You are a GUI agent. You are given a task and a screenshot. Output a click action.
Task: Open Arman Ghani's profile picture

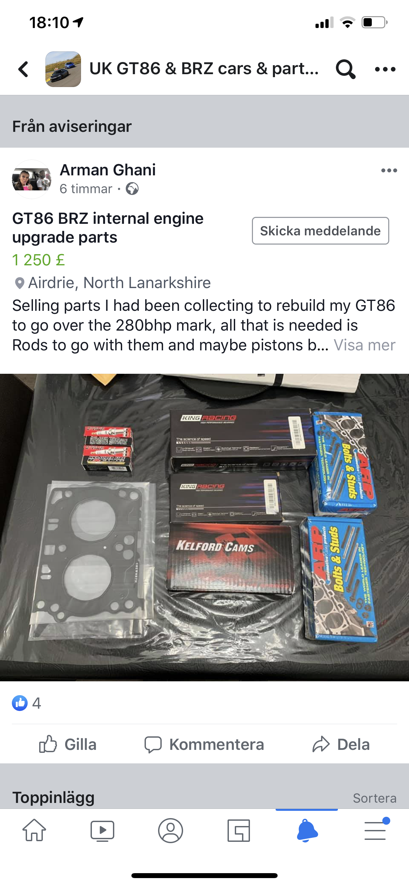(x=32, y=179)
